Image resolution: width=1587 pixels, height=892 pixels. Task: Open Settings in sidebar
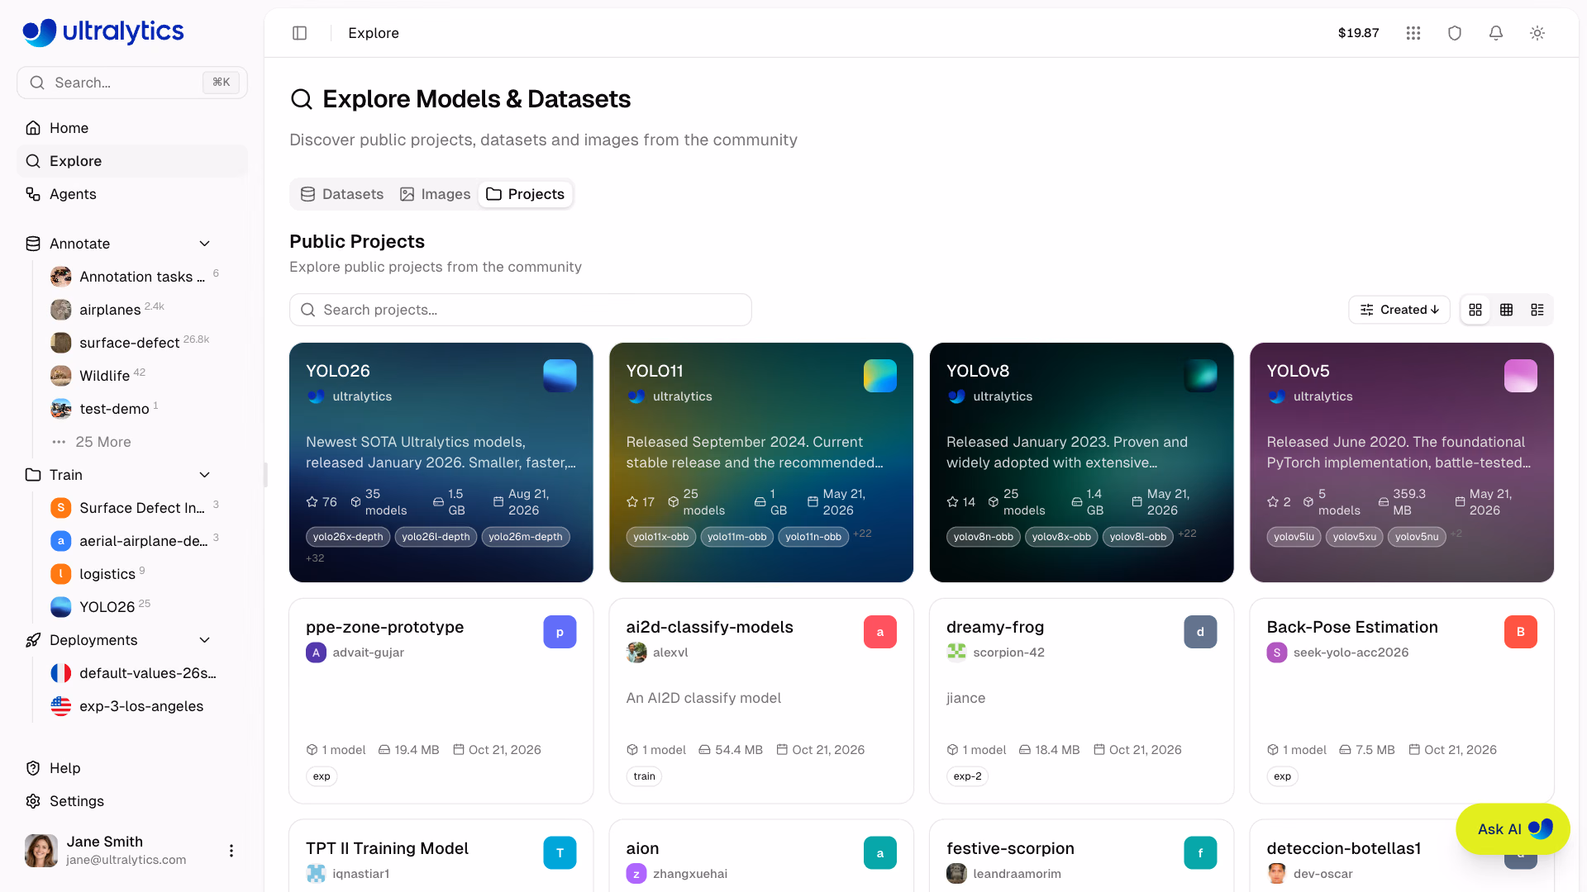(132, 801)
